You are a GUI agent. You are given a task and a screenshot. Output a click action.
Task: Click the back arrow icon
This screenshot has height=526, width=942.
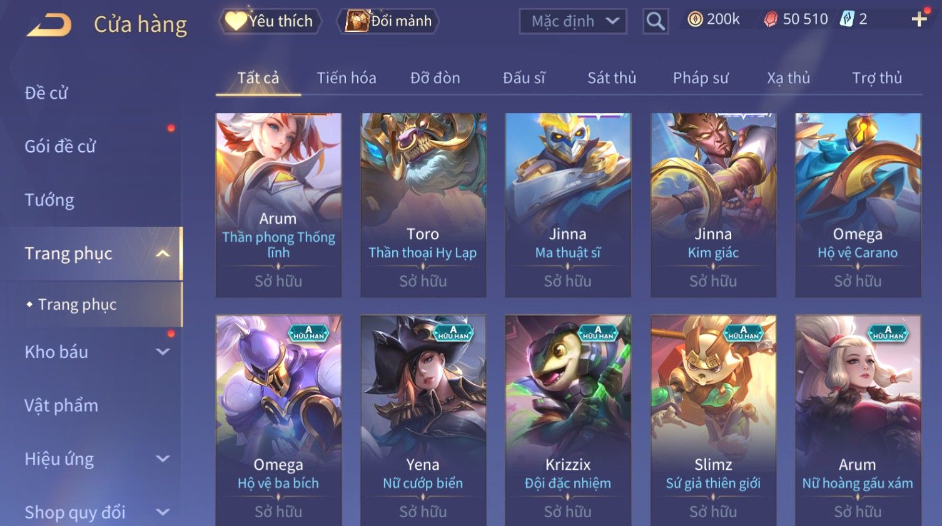pos(49,25)
